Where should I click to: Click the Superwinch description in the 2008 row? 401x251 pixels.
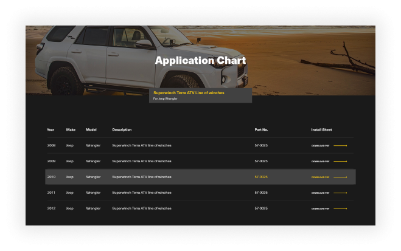click(142, 145)
